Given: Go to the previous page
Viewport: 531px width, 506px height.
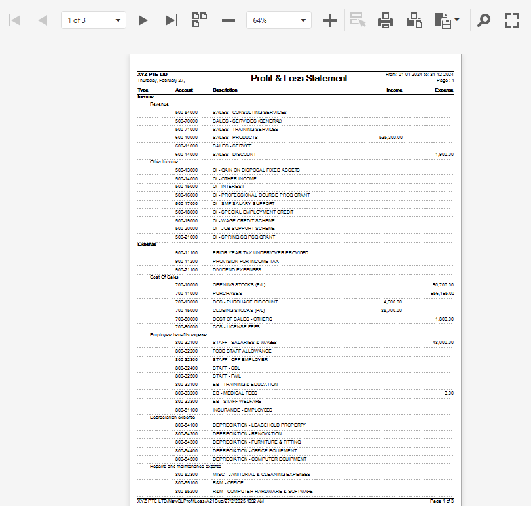Looking at the screenshot, I should [x=43, y=20].
